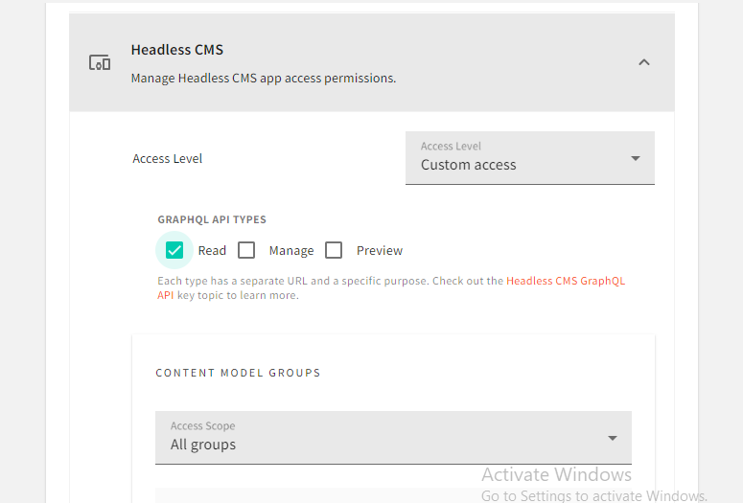This screenshot has width=743, height=503.
Task: Click the left-side "Access Level" row label
Action: point(168,158)
